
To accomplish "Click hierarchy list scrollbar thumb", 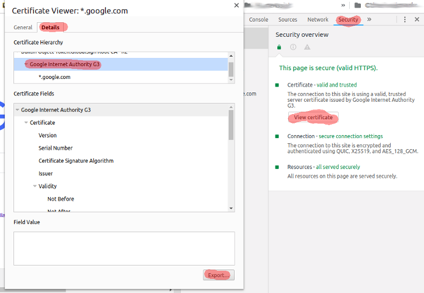I will pyautogui.click(x=231, y=70).
